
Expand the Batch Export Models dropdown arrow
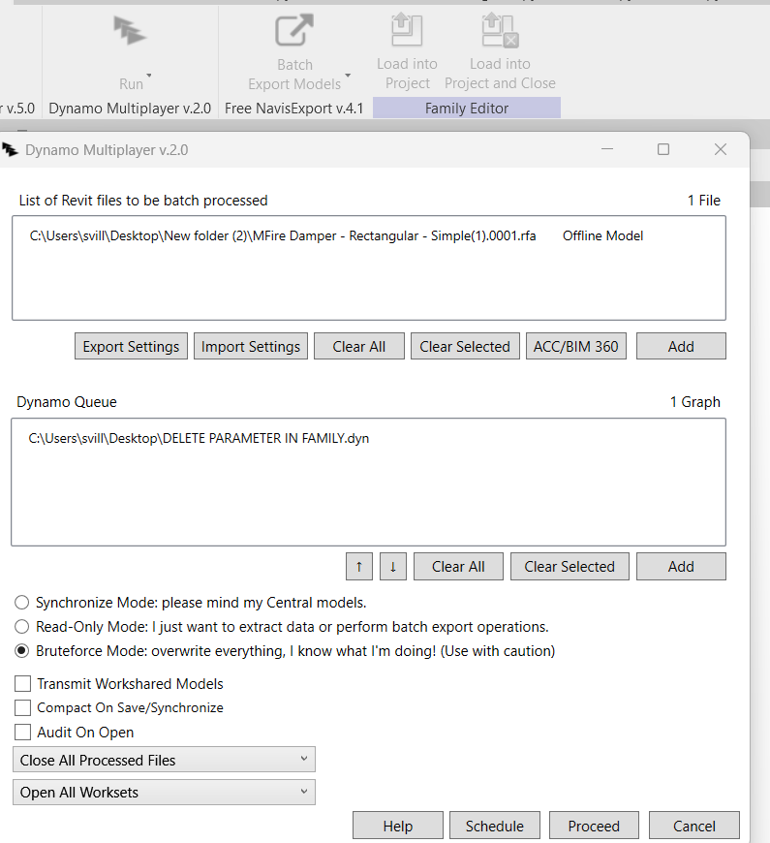[348, 76]
